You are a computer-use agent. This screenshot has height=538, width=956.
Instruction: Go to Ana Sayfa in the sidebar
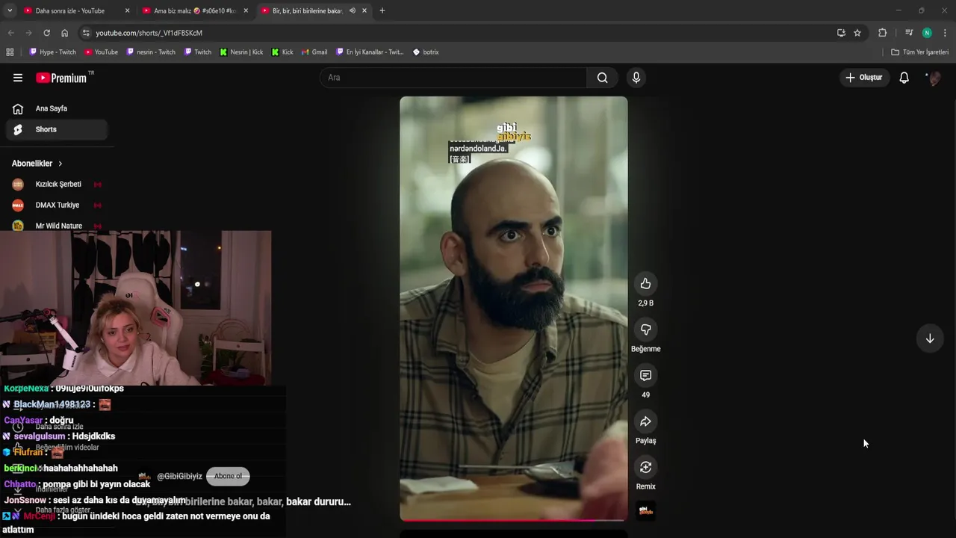tap(57, 108)
